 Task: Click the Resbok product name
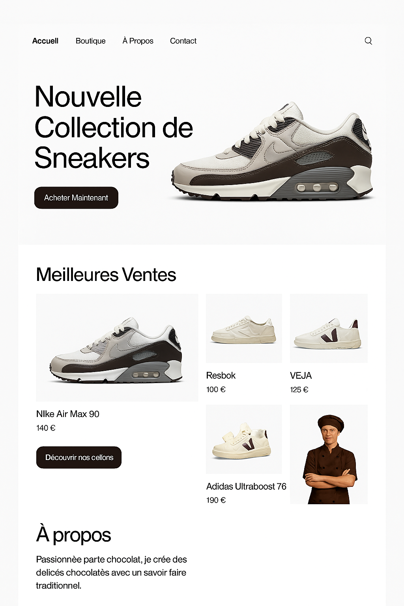click(x=221, y=376)
